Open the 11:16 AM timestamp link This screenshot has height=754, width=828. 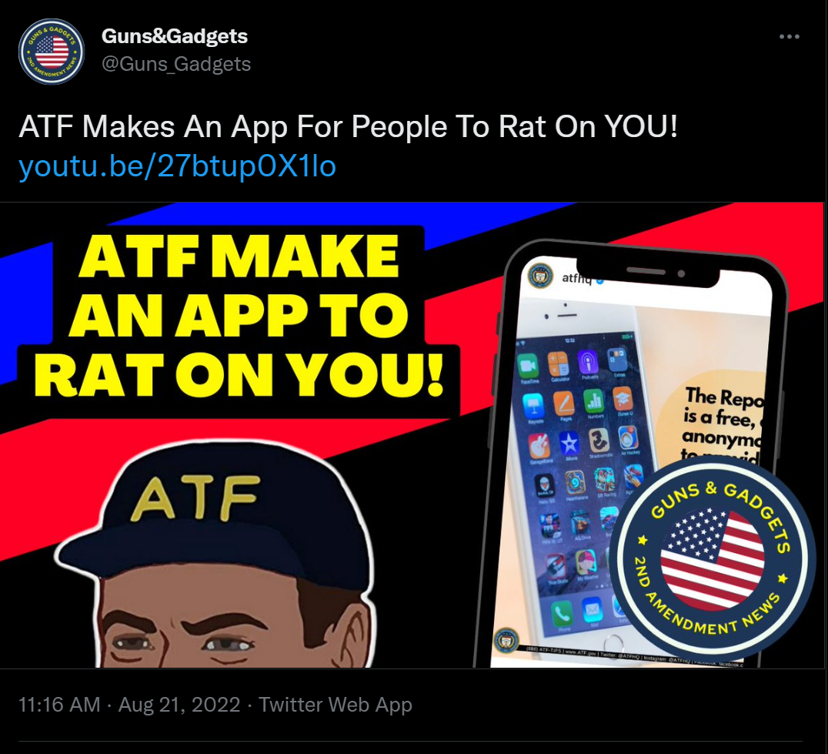point(59,705)
